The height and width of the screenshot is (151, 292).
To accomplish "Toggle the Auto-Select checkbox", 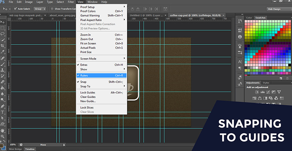I will click(x=16, y=9).
